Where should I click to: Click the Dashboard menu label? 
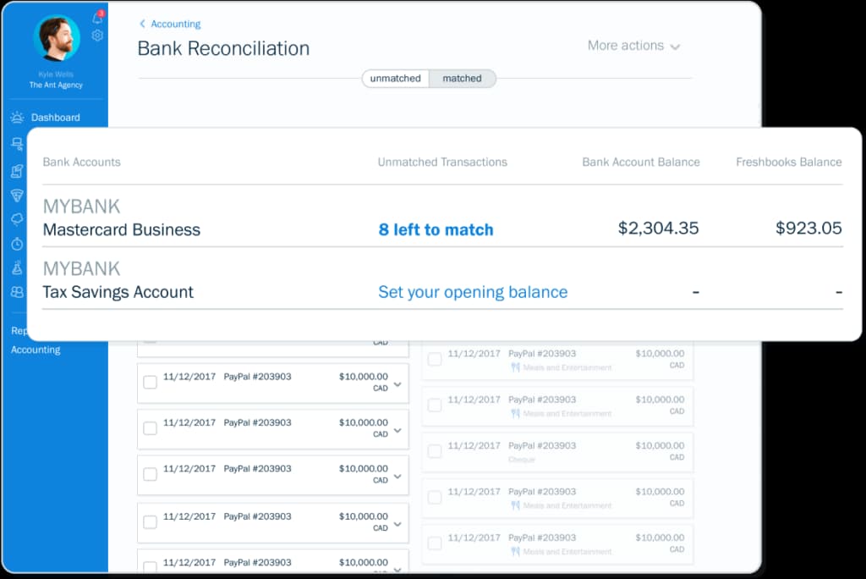(55, 117)
